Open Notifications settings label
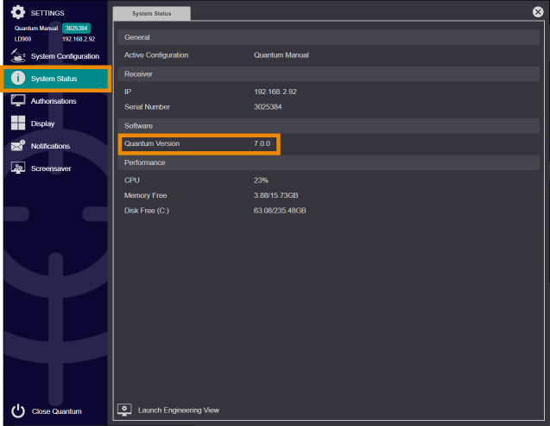The image size is (550, 426). pos(50,146)
